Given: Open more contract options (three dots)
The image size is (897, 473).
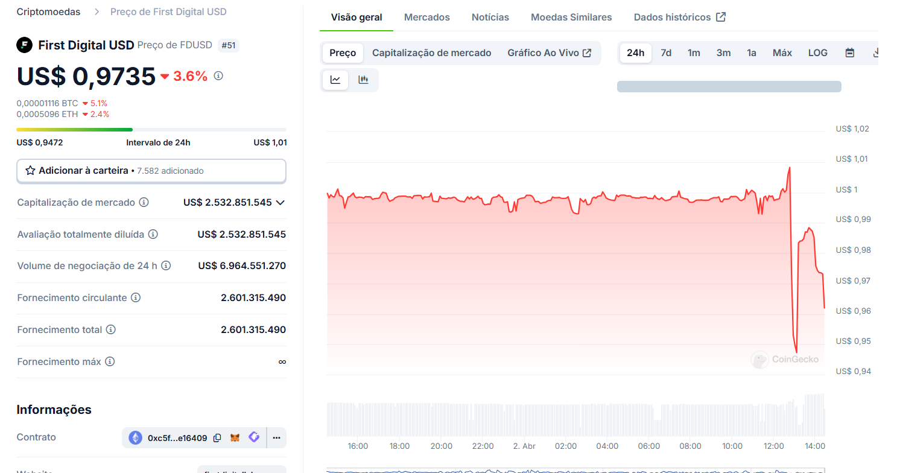Looking at the screenshot, I should (x=276, y=438).
